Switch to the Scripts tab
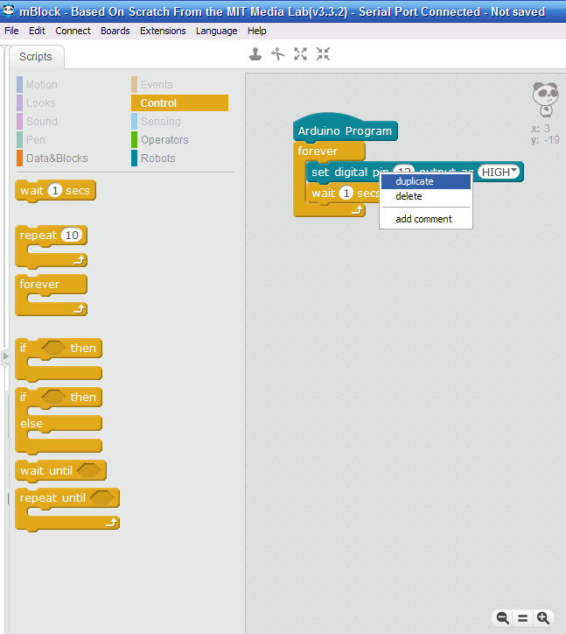 [x=36, y=57]
